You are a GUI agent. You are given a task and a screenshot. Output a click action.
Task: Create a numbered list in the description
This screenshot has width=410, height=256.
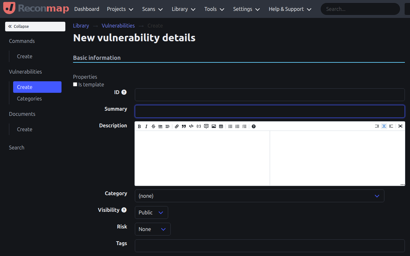point(237,126)
